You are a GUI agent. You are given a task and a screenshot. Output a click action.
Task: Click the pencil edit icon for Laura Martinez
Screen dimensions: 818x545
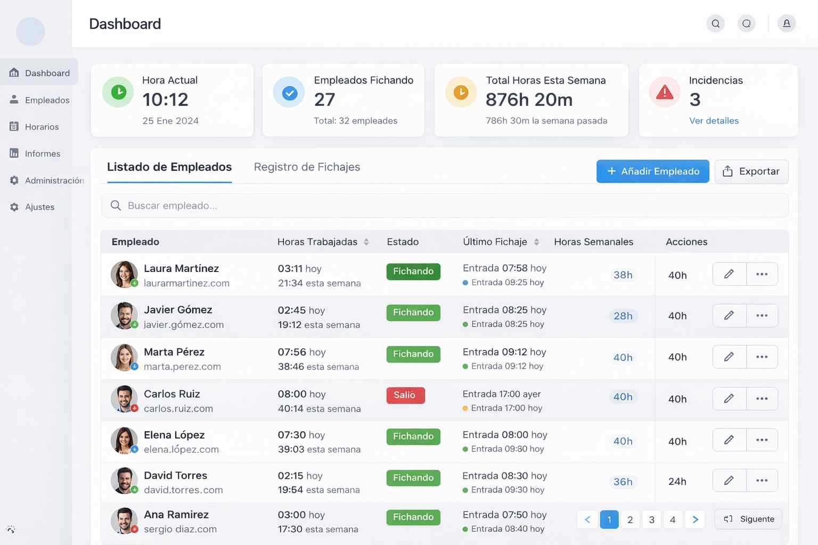click(729, 274)
